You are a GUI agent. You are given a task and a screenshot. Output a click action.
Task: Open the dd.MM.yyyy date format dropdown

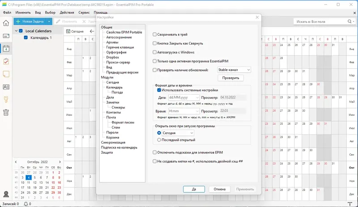click(184, 97)
